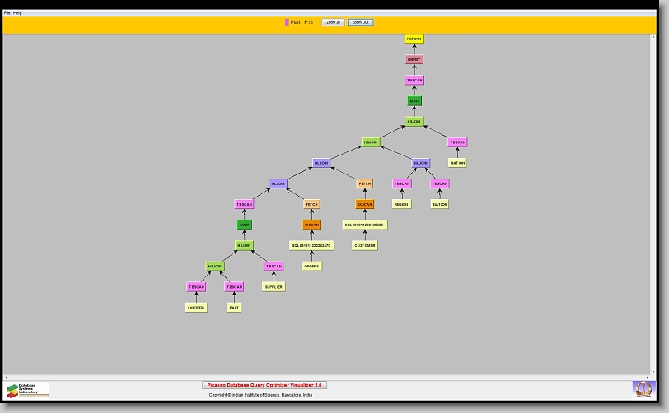Click the PART table node

234,308
